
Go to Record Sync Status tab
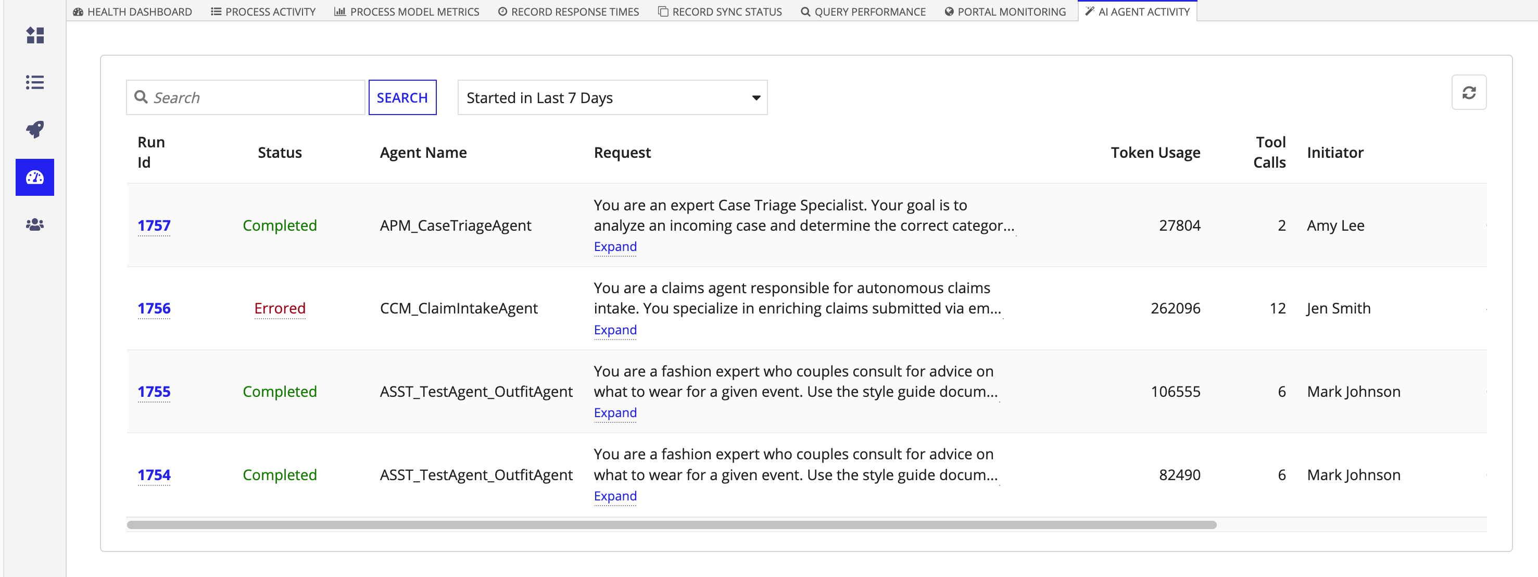pos(720,11)
